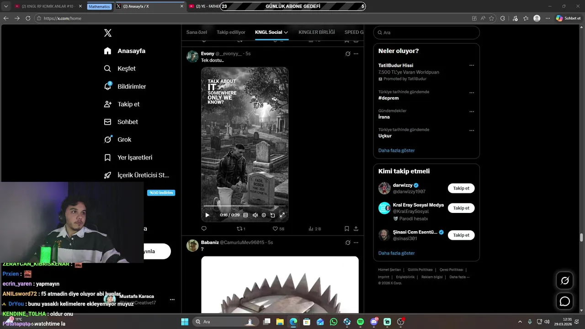
Task: Open Takip et in the sidebar
Action: (x=122, y=104)
